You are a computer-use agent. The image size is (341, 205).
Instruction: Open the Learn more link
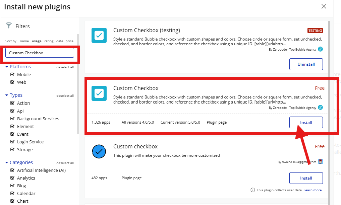tap(313, 190)
